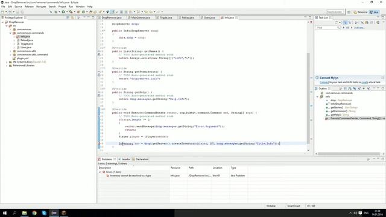Open the Run menu
The width and height of the screenshot is (386, 217).
point(71,7)
